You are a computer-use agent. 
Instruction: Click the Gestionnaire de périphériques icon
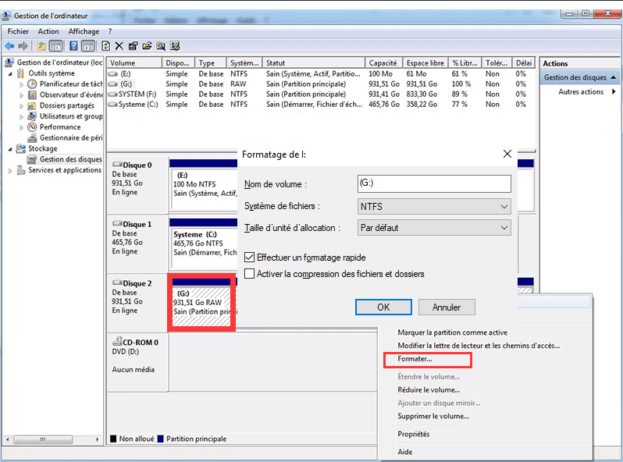[32, 138]
